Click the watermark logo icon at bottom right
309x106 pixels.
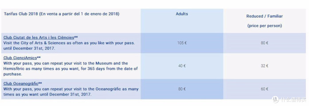click(x=275, y=99)
